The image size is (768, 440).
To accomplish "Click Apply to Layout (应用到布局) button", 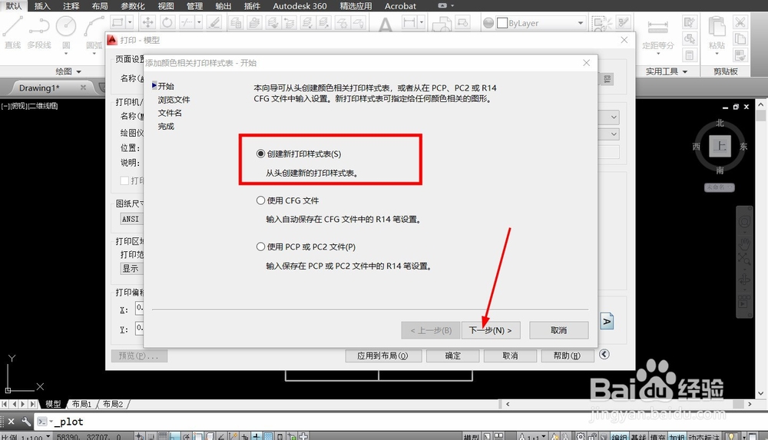I will coord(383,356).
